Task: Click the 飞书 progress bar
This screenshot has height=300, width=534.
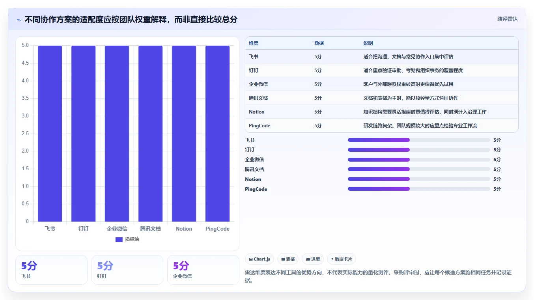Action: pos(419,140)
